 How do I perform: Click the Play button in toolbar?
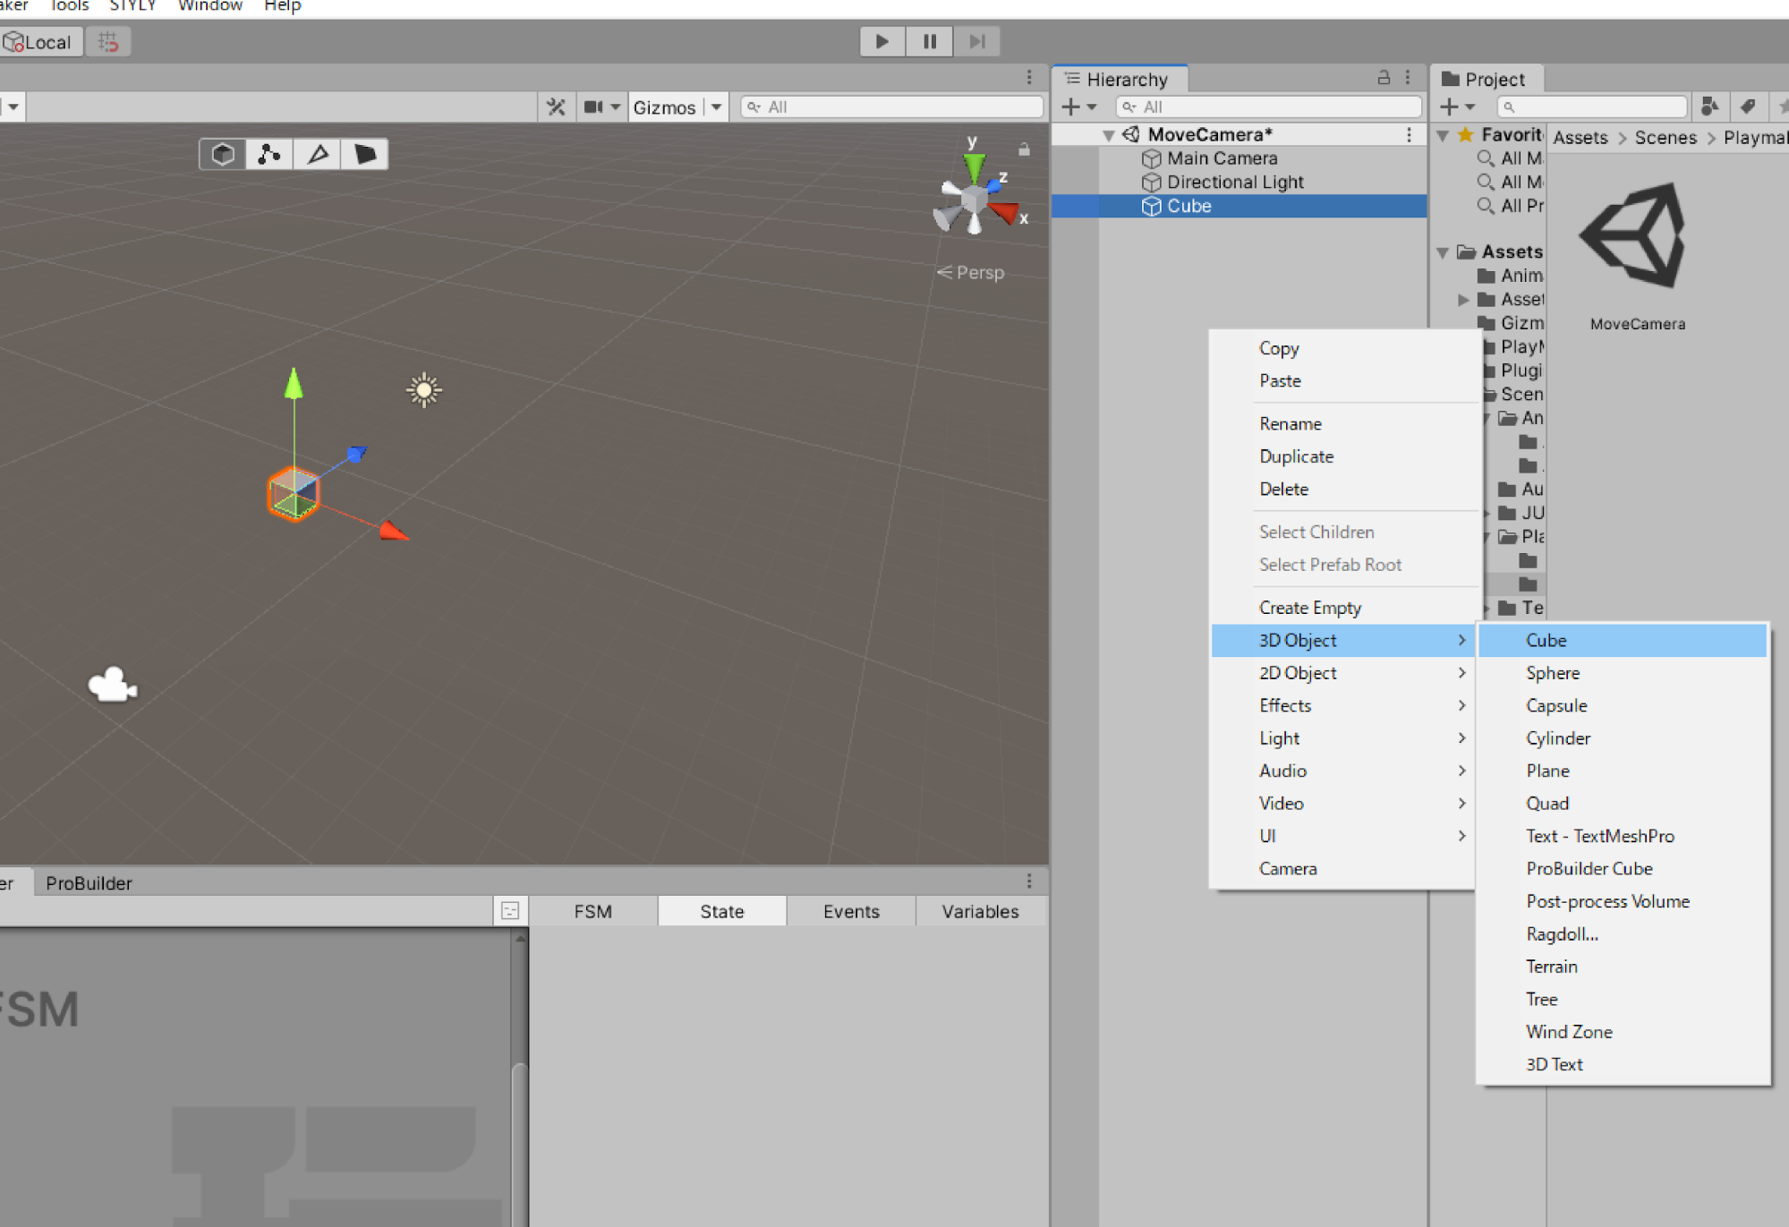[882, 41]
